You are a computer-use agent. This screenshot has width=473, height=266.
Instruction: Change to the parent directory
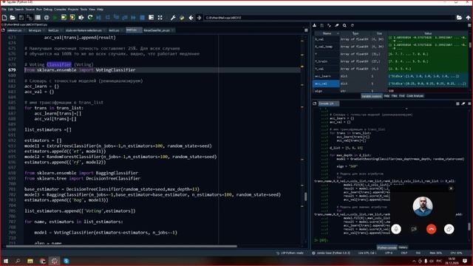(x=468, y=18)
